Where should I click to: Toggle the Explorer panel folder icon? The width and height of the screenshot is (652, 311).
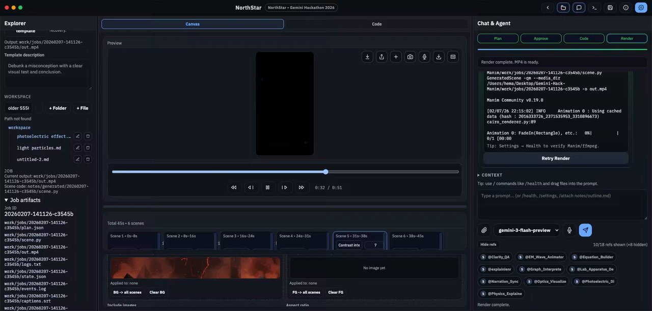(563, 8)
